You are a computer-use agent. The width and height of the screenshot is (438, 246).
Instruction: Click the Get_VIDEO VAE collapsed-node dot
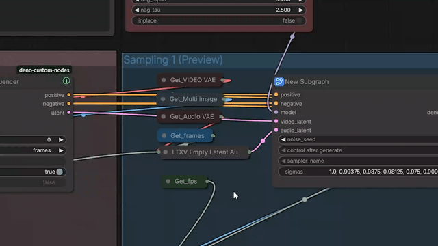164,80
